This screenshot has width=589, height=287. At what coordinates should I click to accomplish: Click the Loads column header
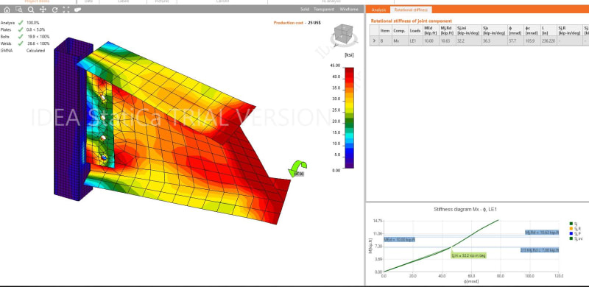click(415, 30)
